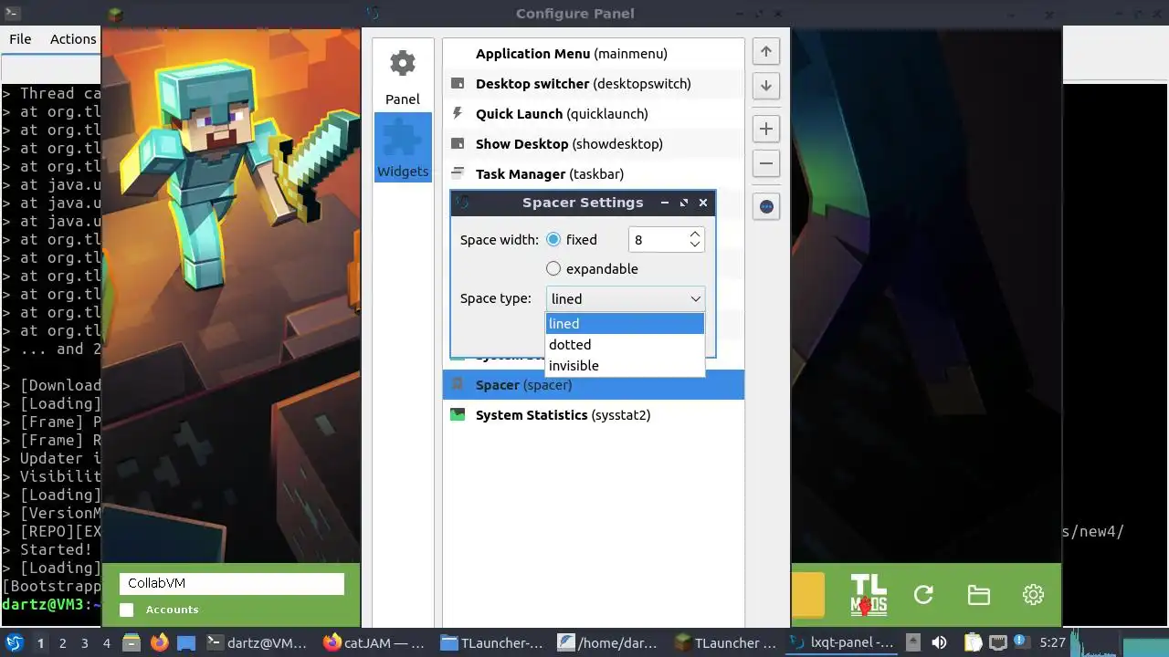Switch to the dartz@VM terminal task
The width and height of the screenshot is (1169, 657).
pyautogui.click(x=258, y=643)
